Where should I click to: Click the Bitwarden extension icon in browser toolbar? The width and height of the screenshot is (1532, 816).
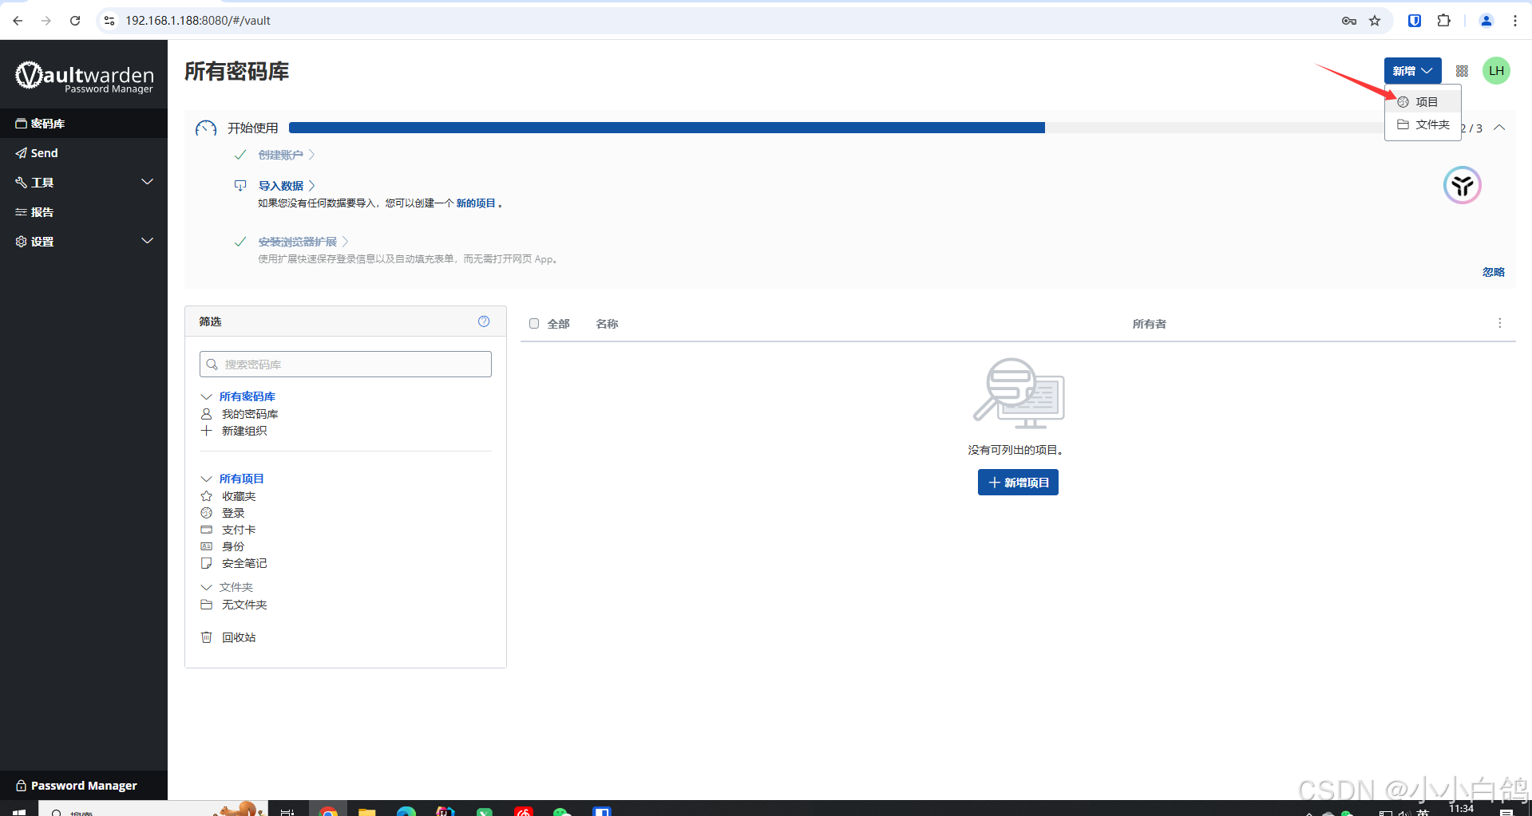pyautogui.click(x=1414, y=21)
